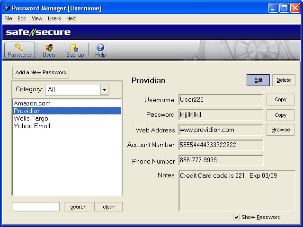Copy the Username value
Screen dimensions: 303x227
(x=280, y=100)
